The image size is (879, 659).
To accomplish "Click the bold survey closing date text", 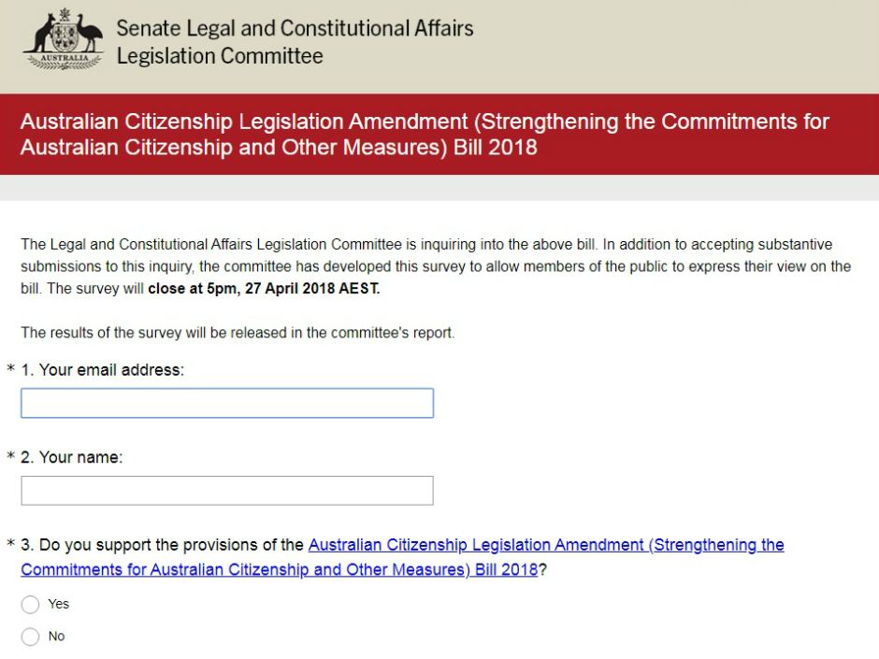I will click(264, 289).
